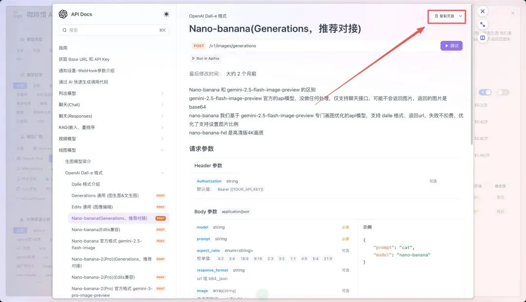The image size is (526, 302).
Task: Click the OpenAI logo beside API Docs
Action: click(63, 14)
